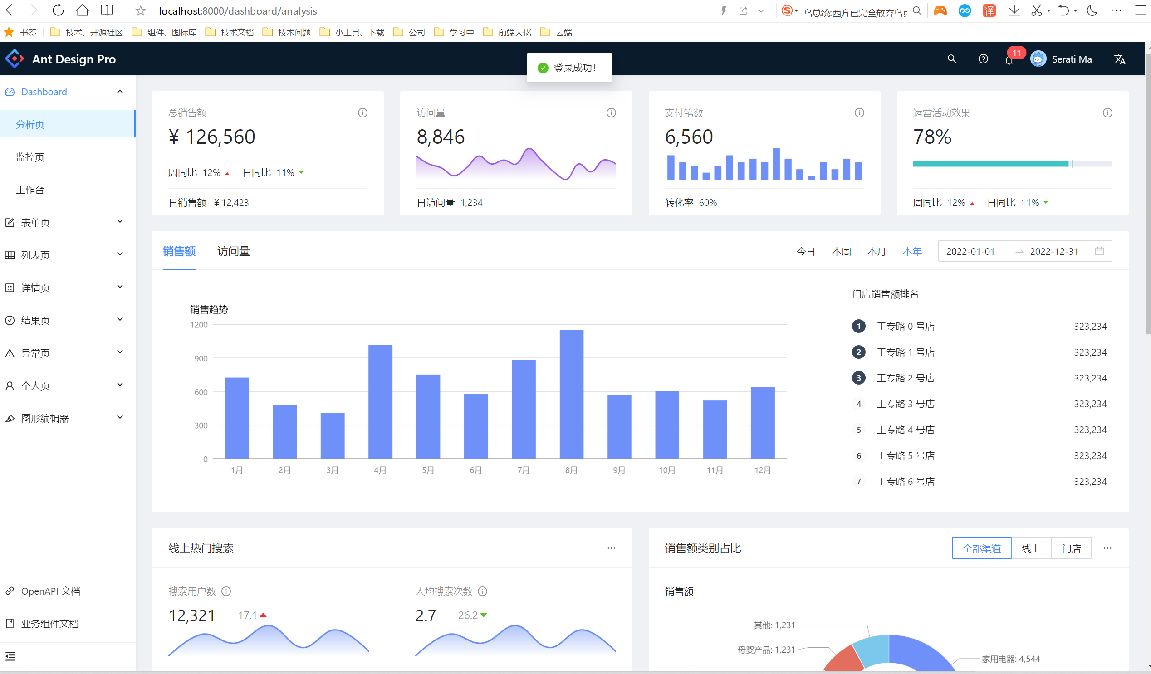Click the info icon on 运营活动效果 card

tap(1107, 112)
